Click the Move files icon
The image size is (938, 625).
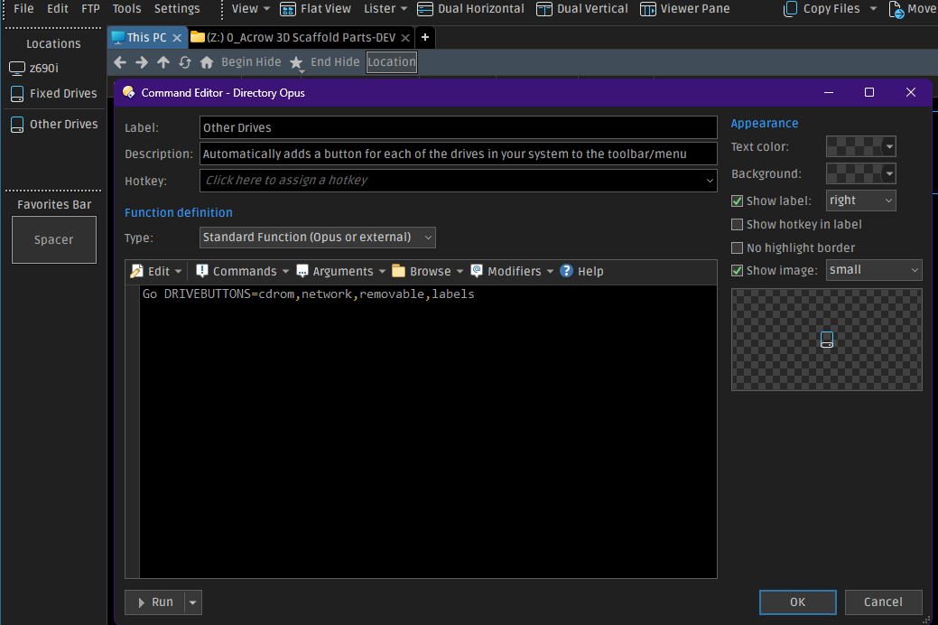(x=896, y=10)
